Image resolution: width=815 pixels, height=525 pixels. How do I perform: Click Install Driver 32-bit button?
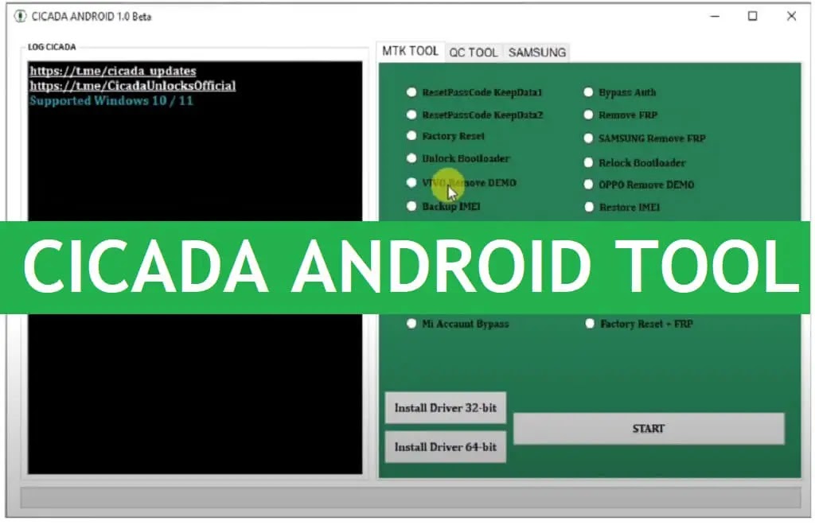tap(446, 407)
